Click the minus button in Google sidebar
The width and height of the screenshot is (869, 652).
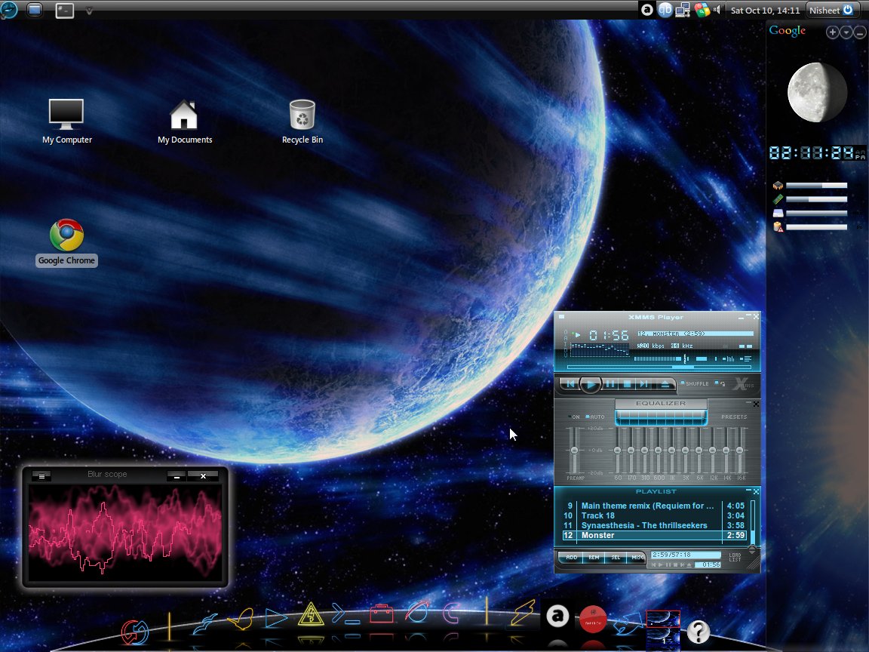click(860, 32)
